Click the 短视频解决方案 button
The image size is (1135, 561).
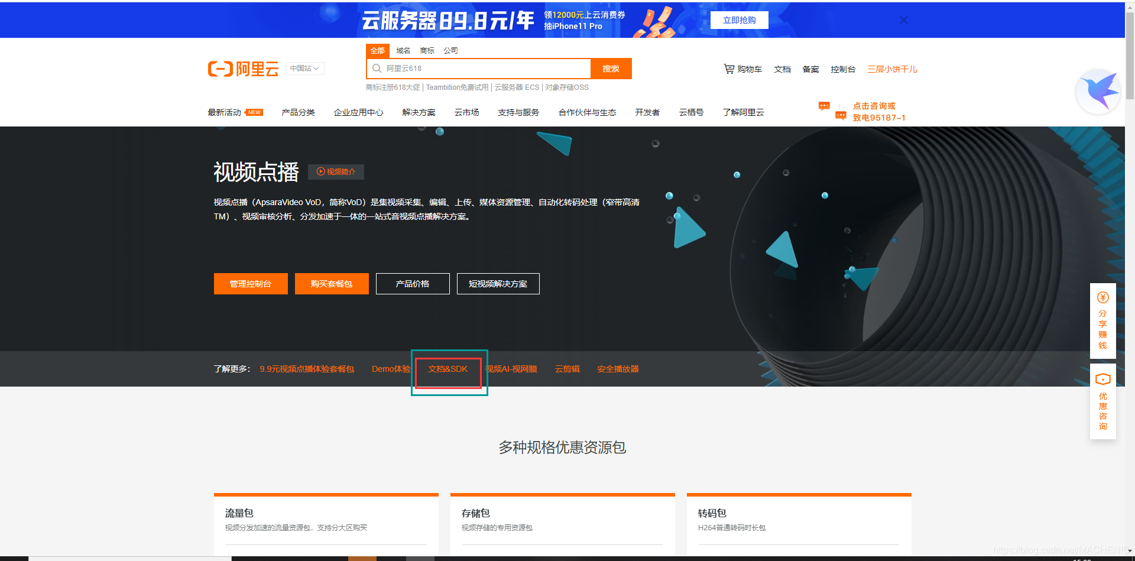click(498, 284)
